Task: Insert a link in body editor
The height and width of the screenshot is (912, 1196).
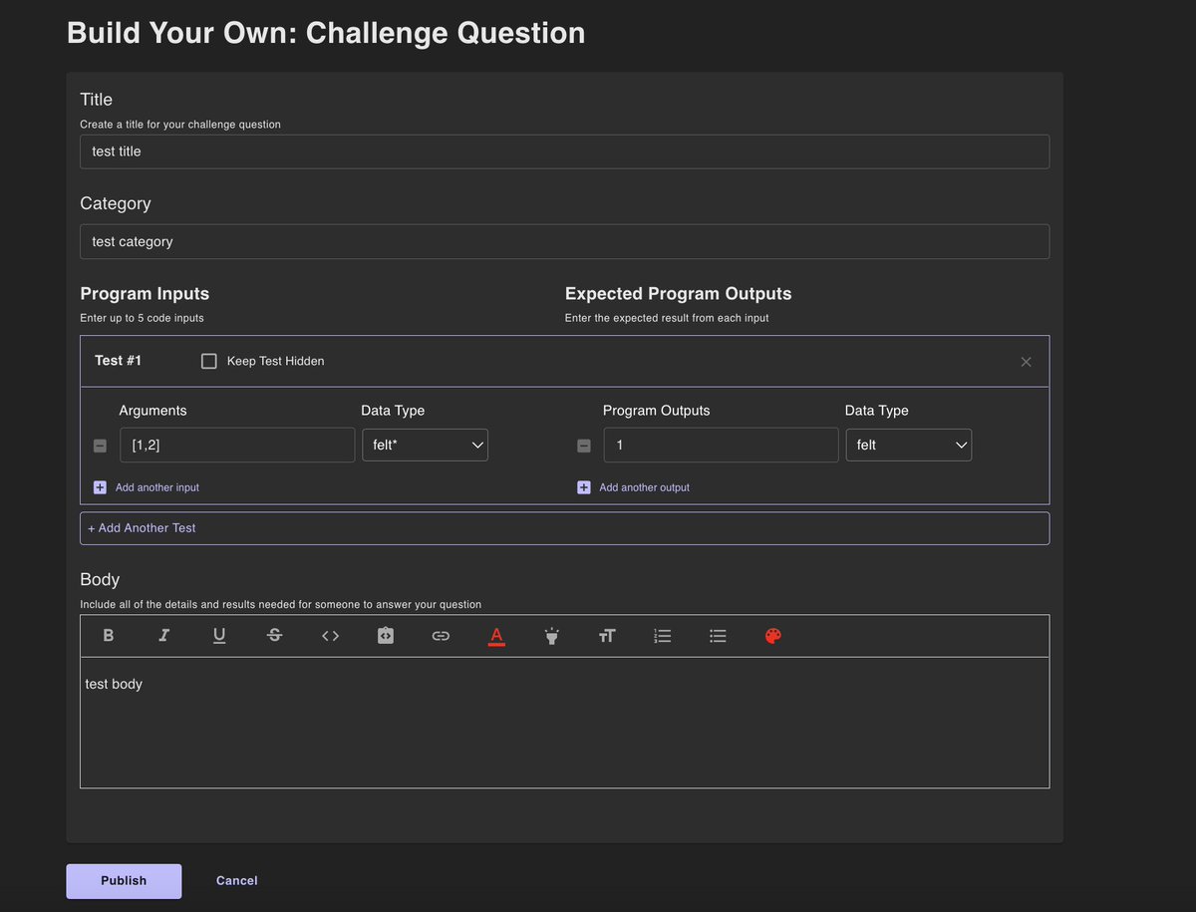Action: tap(441, 635)
